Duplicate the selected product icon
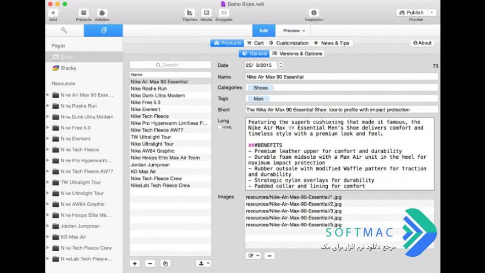The image size is (485, 273). pyautogui.click(x=165, y=263)
